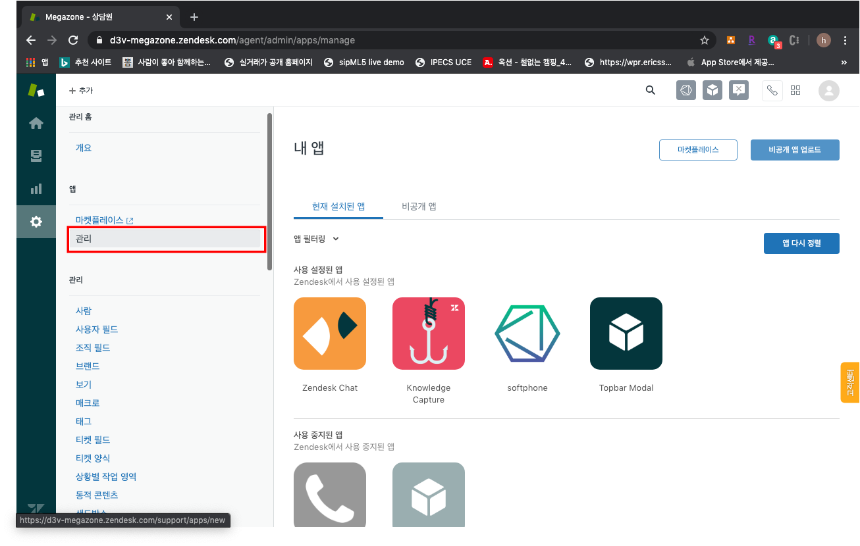Open 티켓 필드 link
Image resolution: width=860 pixels, height=546 pixels.
coord(93,439)
